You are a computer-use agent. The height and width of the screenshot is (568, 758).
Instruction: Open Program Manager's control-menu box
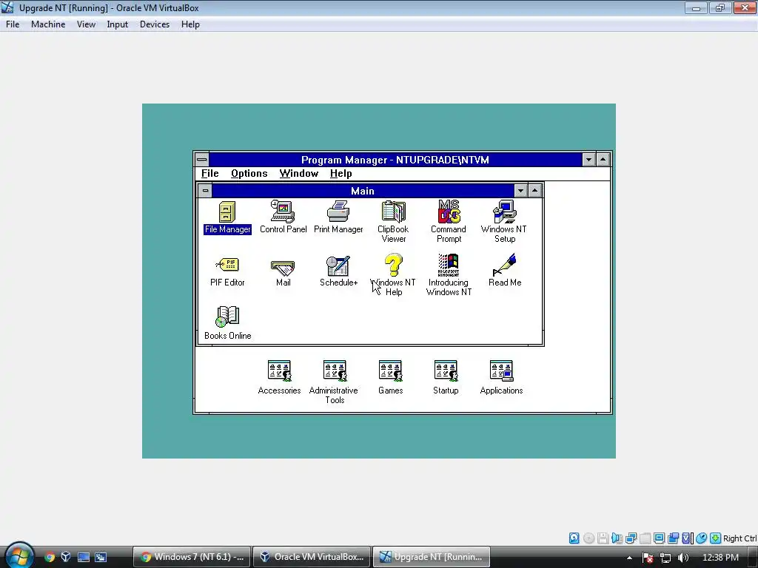point(202,160)
